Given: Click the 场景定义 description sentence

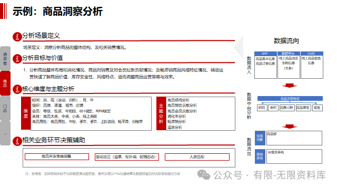Looking at the screenshot, I should tap(75, 47).
